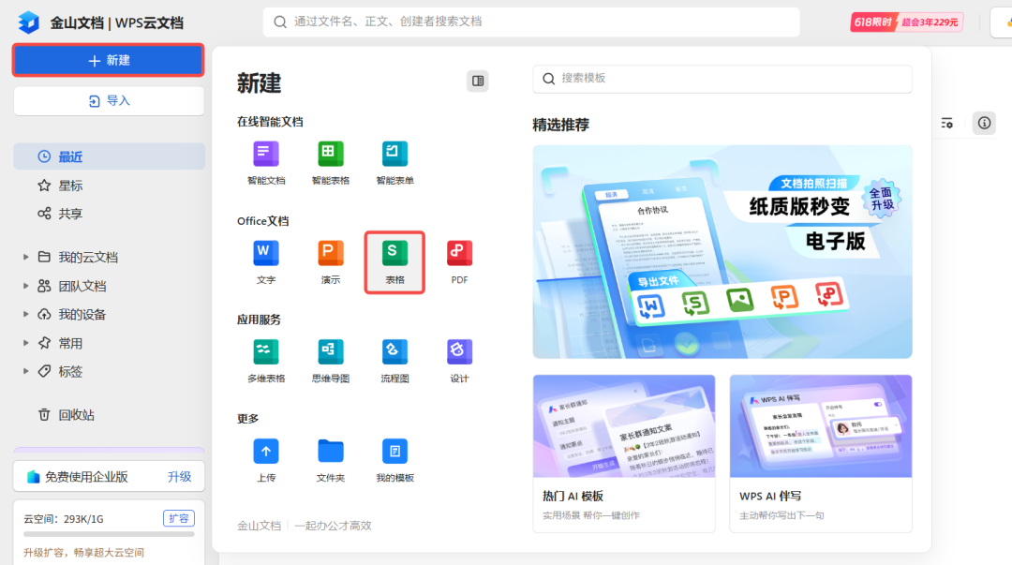Click 升级扩容，畅享超大云空间 text
The image size is (1012, 565).
pos(84,553)
